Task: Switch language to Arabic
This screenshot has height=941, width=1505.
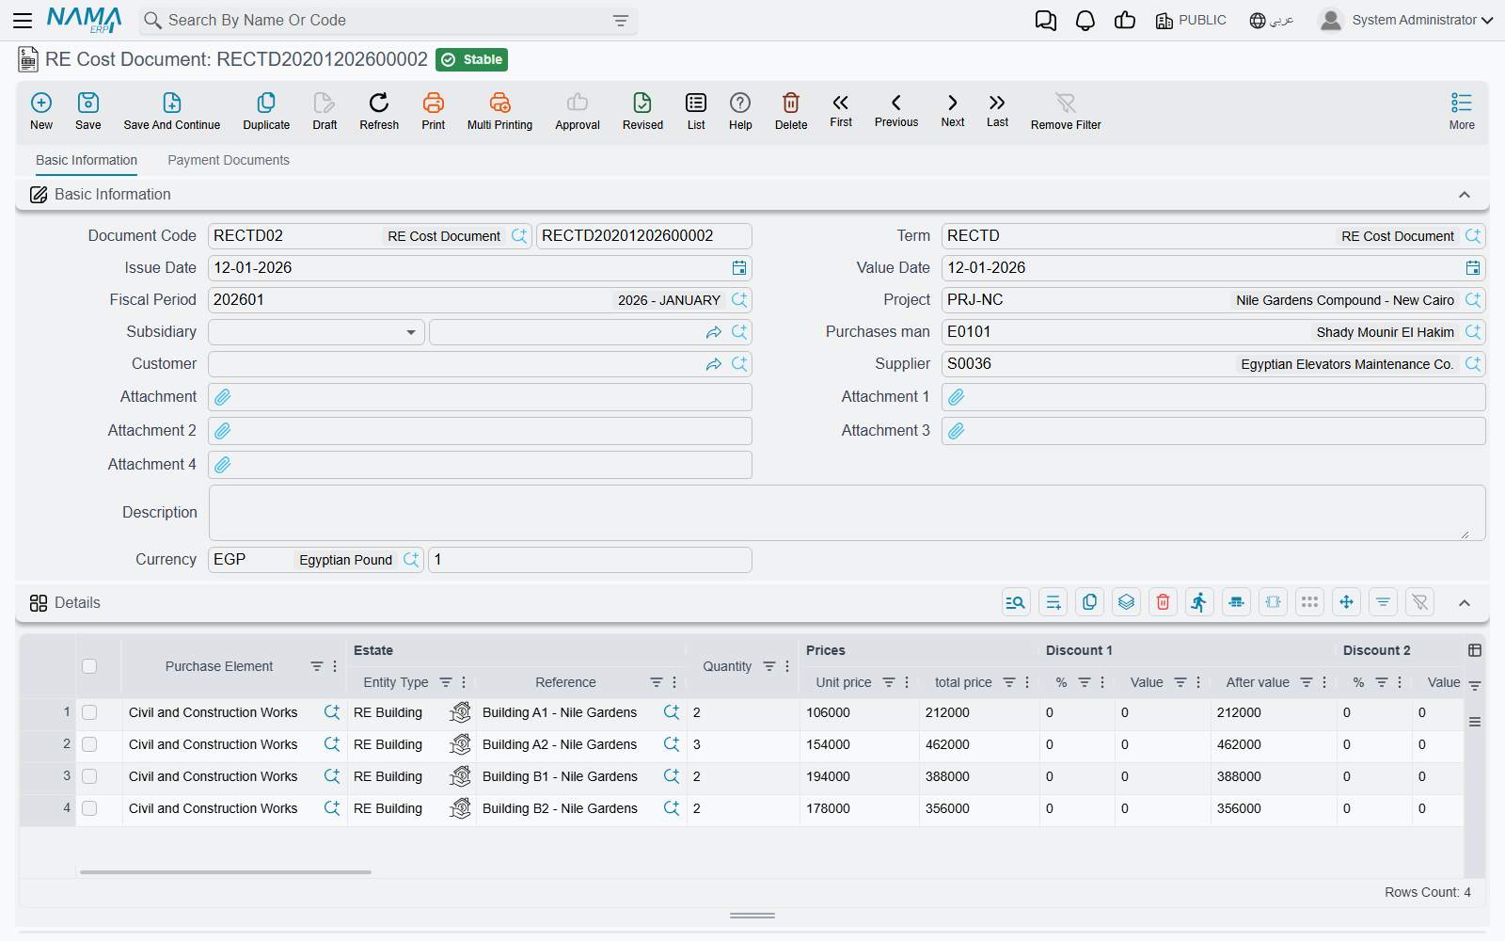Action: point(1272,20)
